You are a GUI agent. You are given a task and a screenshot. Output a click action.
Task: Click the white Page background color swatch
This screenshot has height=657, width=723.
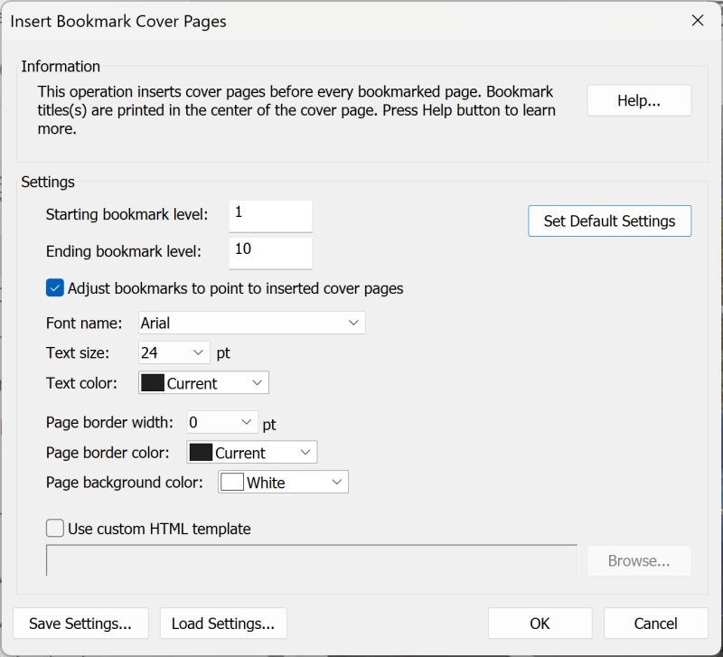click(232, 482)
